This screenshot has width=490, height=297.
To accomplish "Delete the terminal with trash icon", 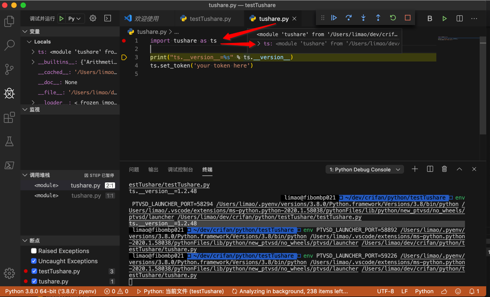I will click(444, 170).
